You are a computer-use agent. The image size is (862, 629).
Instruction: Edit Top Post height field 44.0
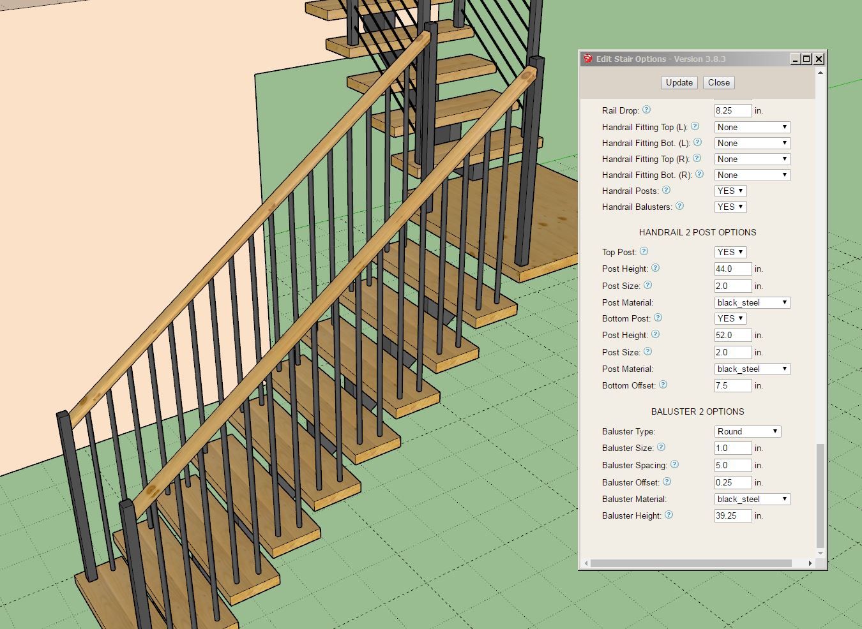pyautogui.click(x=733, y=269)
